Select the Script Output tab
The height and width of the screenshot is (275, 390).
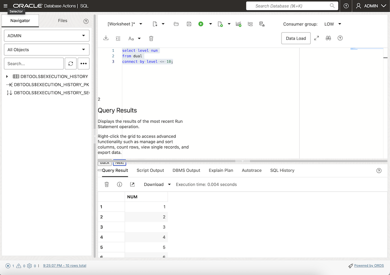coord(150,170)
